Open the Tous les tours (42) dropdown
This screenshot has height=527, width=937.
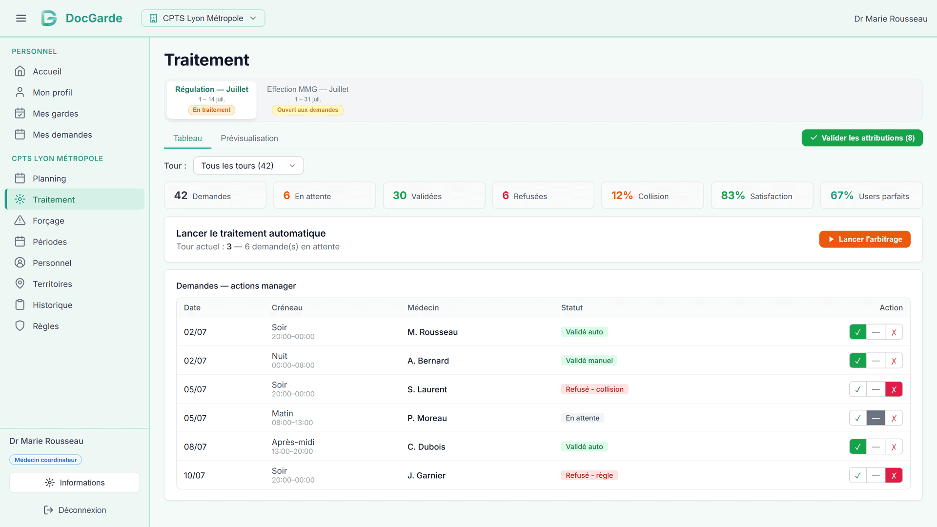click(248, 165)
